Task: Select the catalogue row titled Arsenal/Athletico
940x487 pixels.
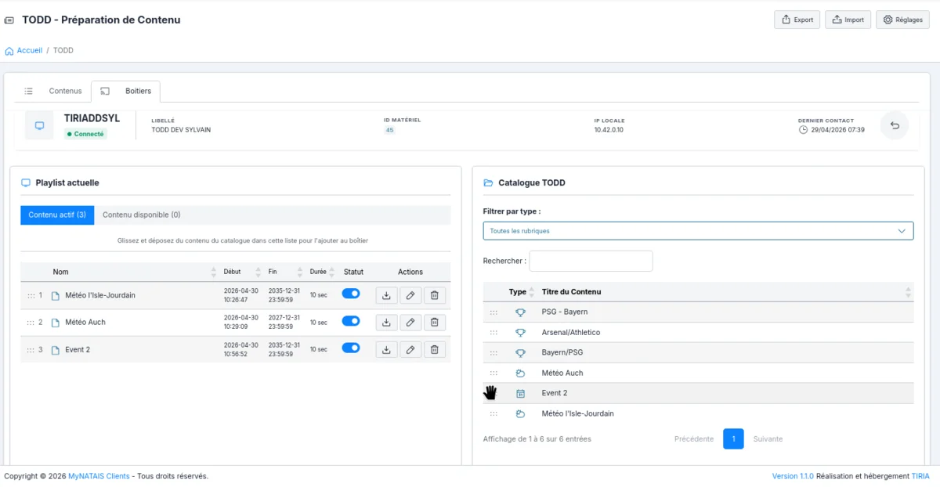Action: click(698, 333)
